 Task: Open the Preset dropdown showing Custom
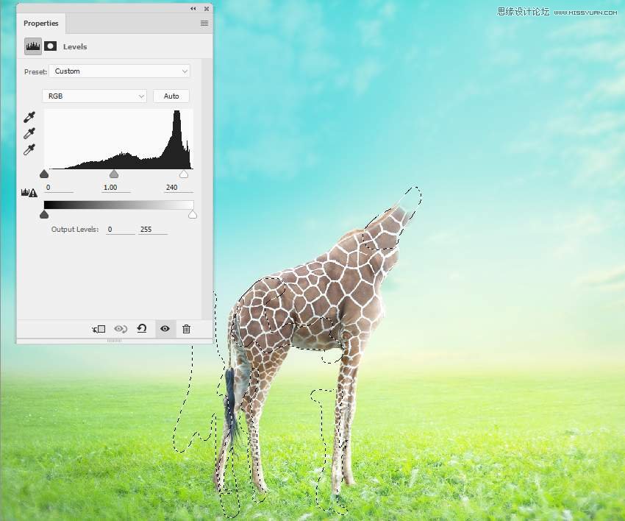[121, 71]
